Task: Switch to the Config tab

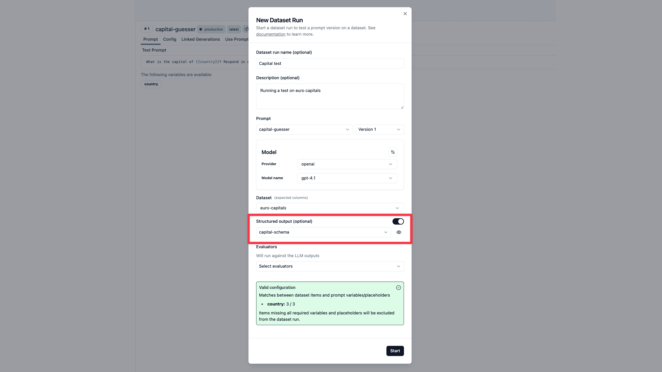Action: coord(169,39)
